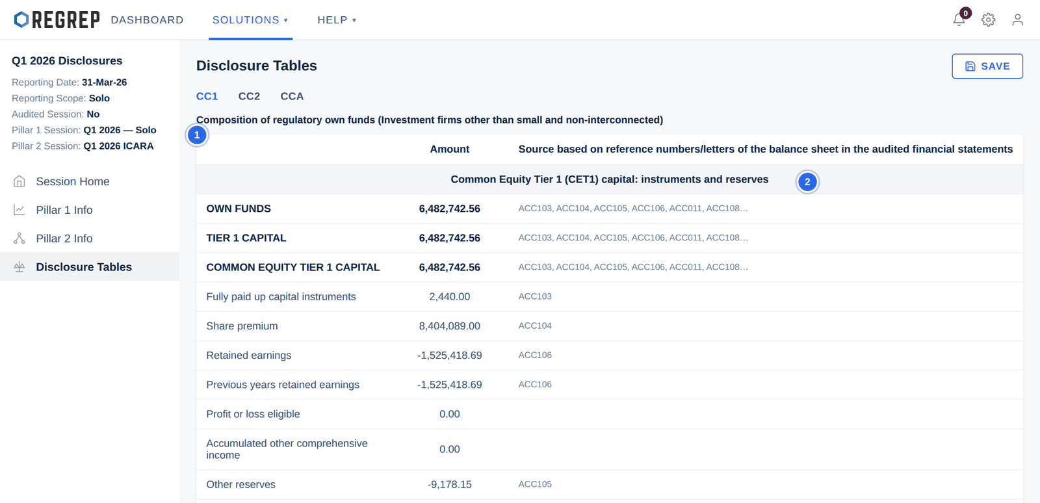Select Disclosure Tables in sidebar
The image size is (1040, 503).
[90, 267]
